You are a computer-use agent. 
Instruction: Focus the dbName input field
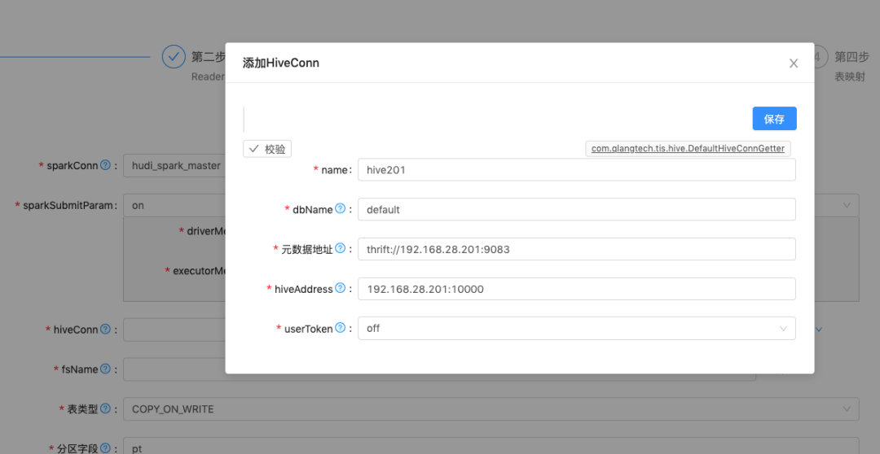point(576,210)
